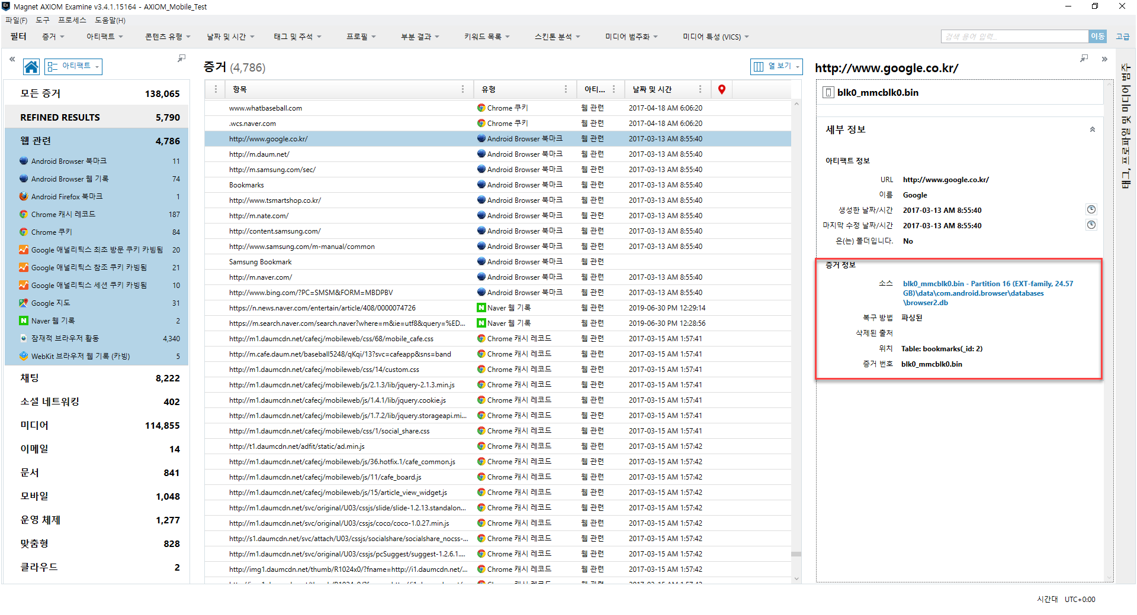Open timestamp clock for last modified date

tap(1091, 225)
